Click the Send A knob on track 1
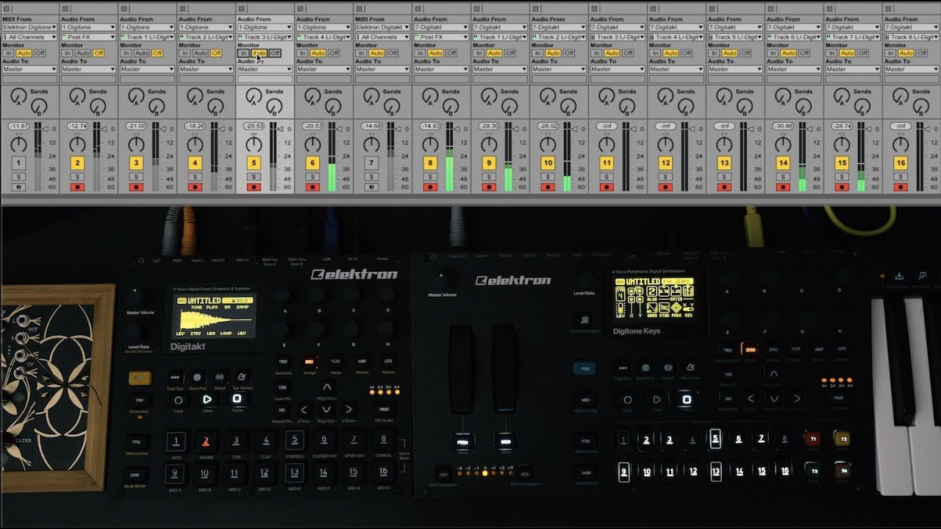941x529 pixels. click(18, 96)
